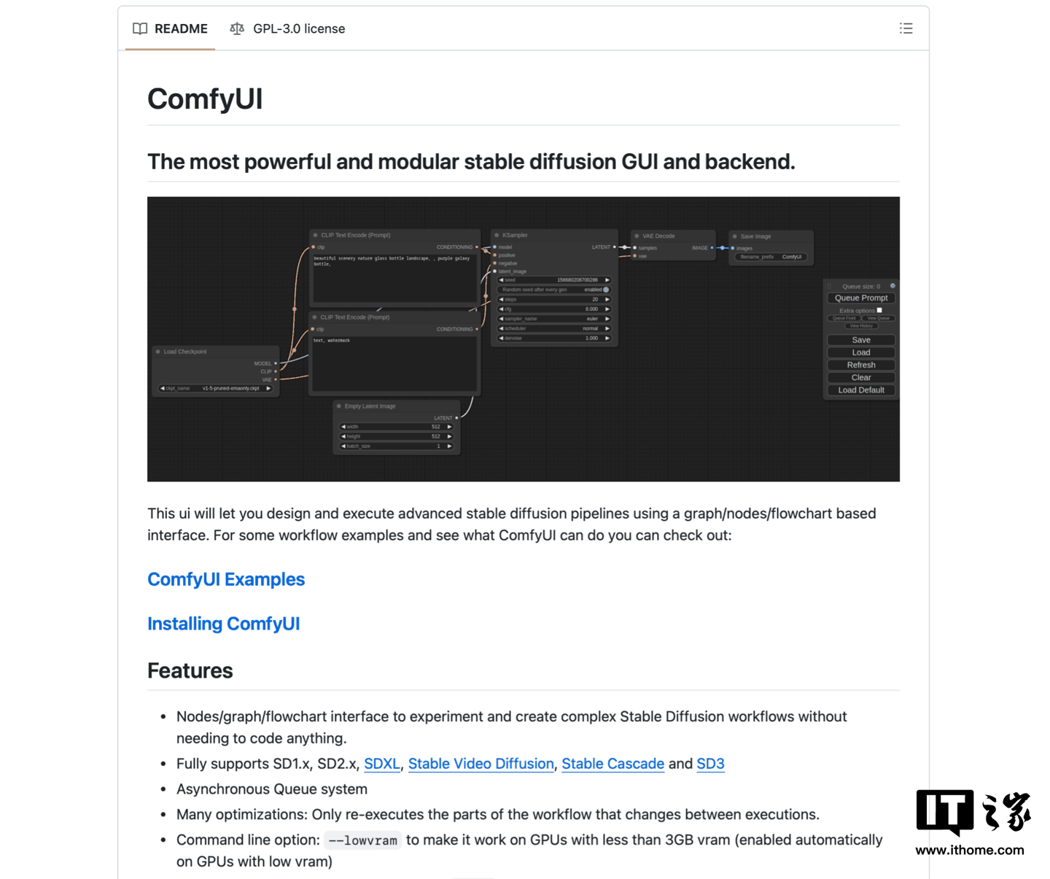The image size is (1050, 879).
Task: Follow the SD3 link
Action: [x=710, y=764]
